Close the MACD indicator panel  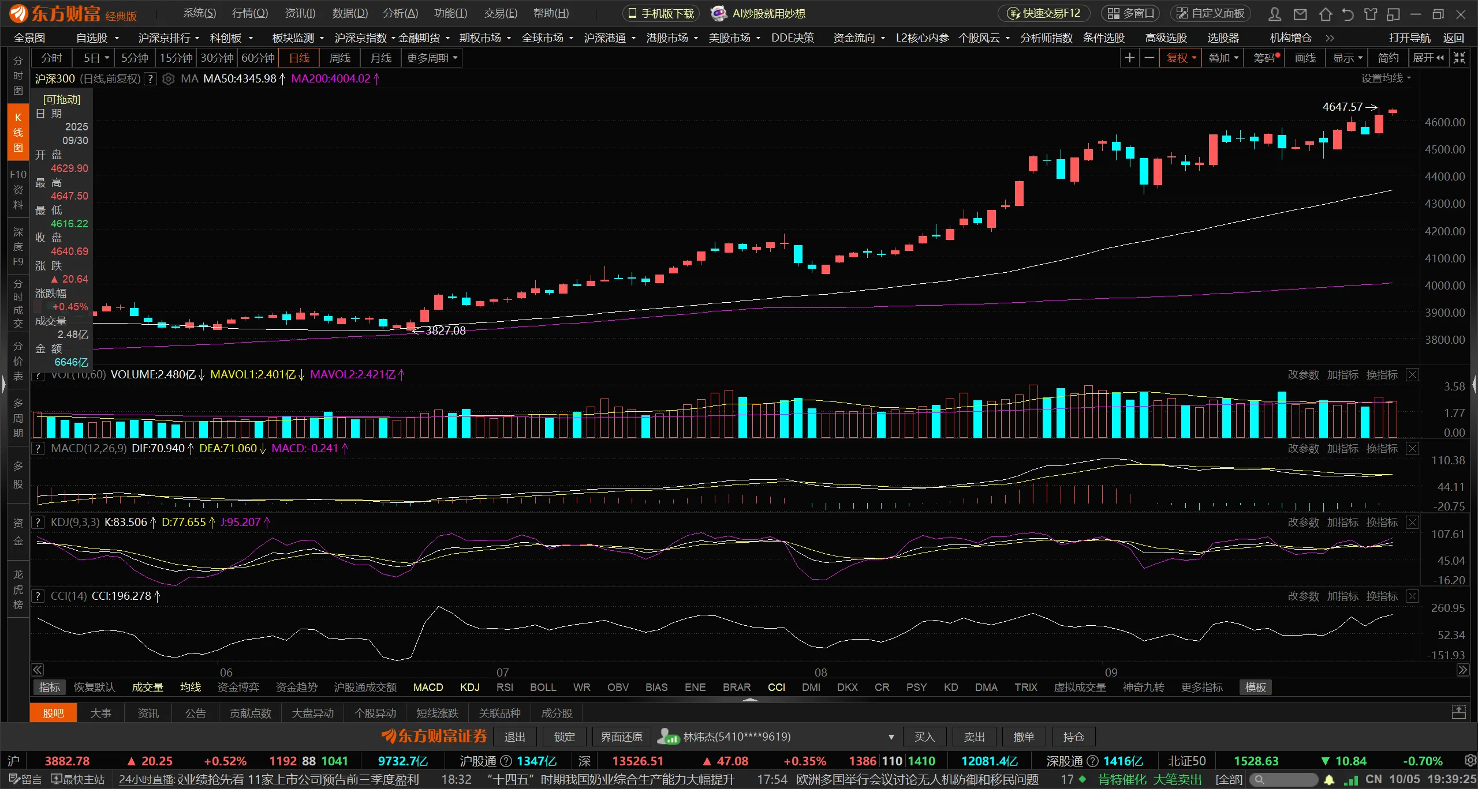tap(1412, 449)
